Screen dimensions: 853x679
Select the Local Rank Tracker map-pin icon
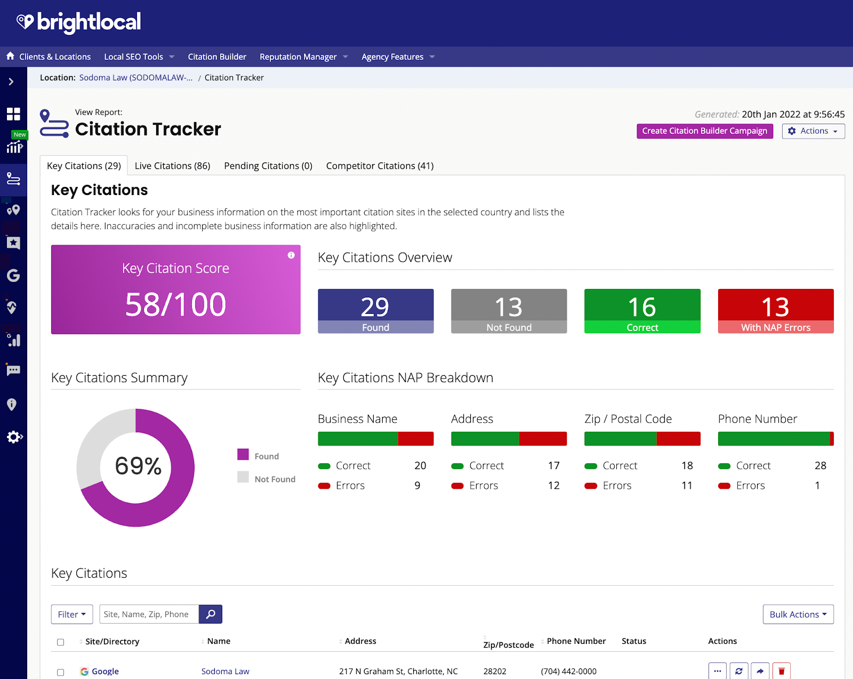[x=14, y=210]
